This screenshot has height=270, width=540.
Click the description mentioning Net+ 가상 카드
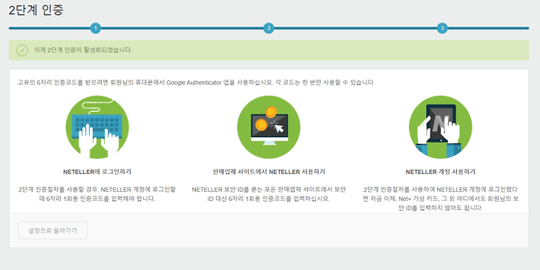tap(440, 199)
